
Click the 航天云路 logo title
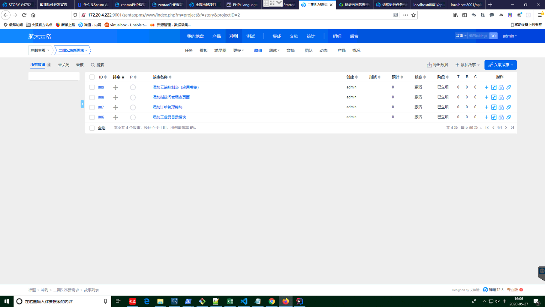click(x=40, y=36)
